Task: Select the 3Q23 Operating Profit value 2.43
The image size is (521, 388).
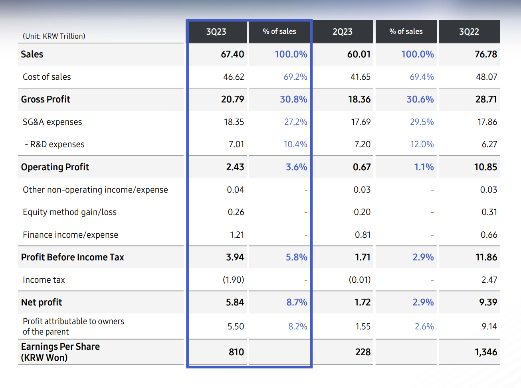Action: click(x=235, y=167)
